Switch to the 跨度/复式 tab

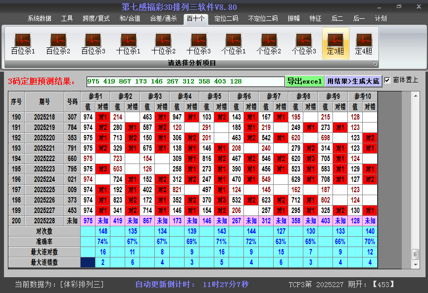(96, 19)
